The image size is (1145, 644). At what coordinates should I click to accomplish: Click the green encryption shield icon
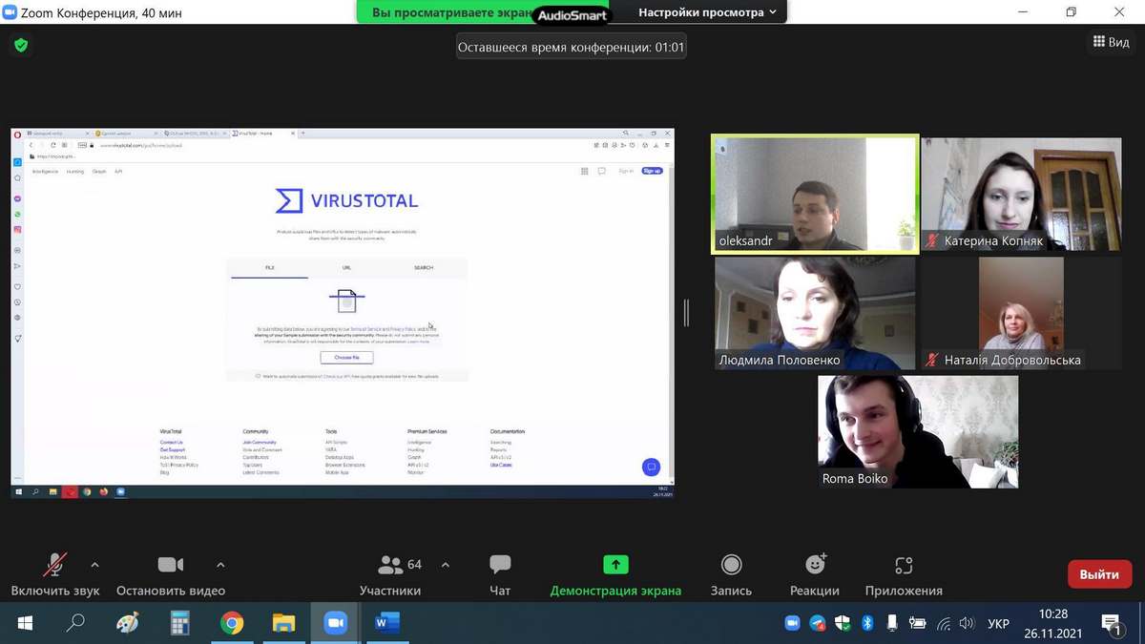click(x=21, y=45)
